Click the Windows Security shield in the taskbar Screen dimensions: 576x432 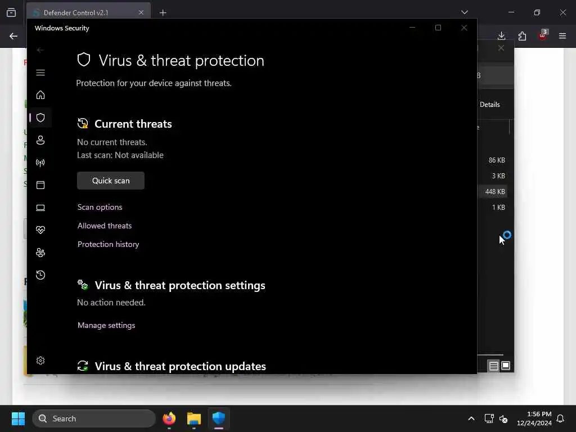coord(219,418)
